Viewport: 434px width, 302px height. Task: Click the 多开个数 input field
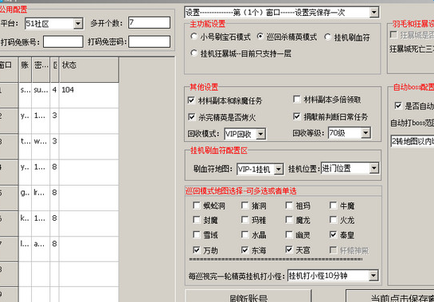tap(149, 23)
